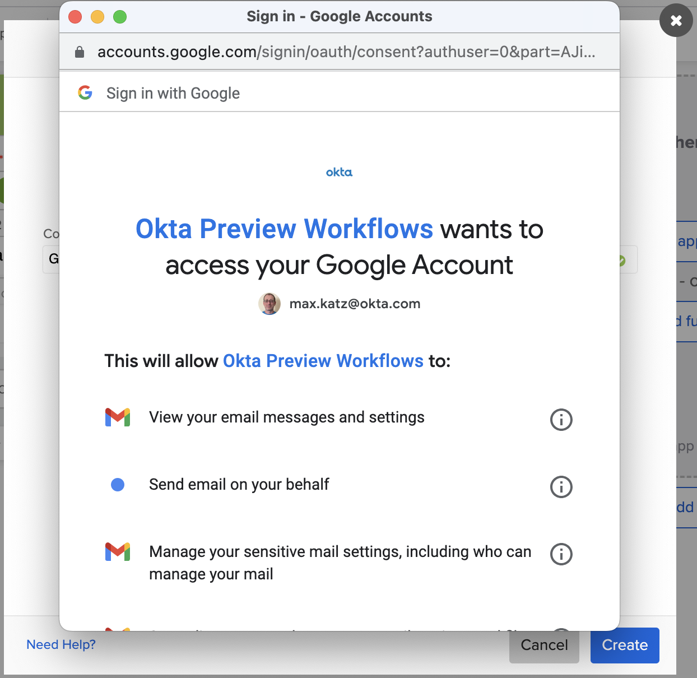Click the accounts.google.com URL in the address bar
This screenshot has width=697, height=678.
click(x=346, y=52)
